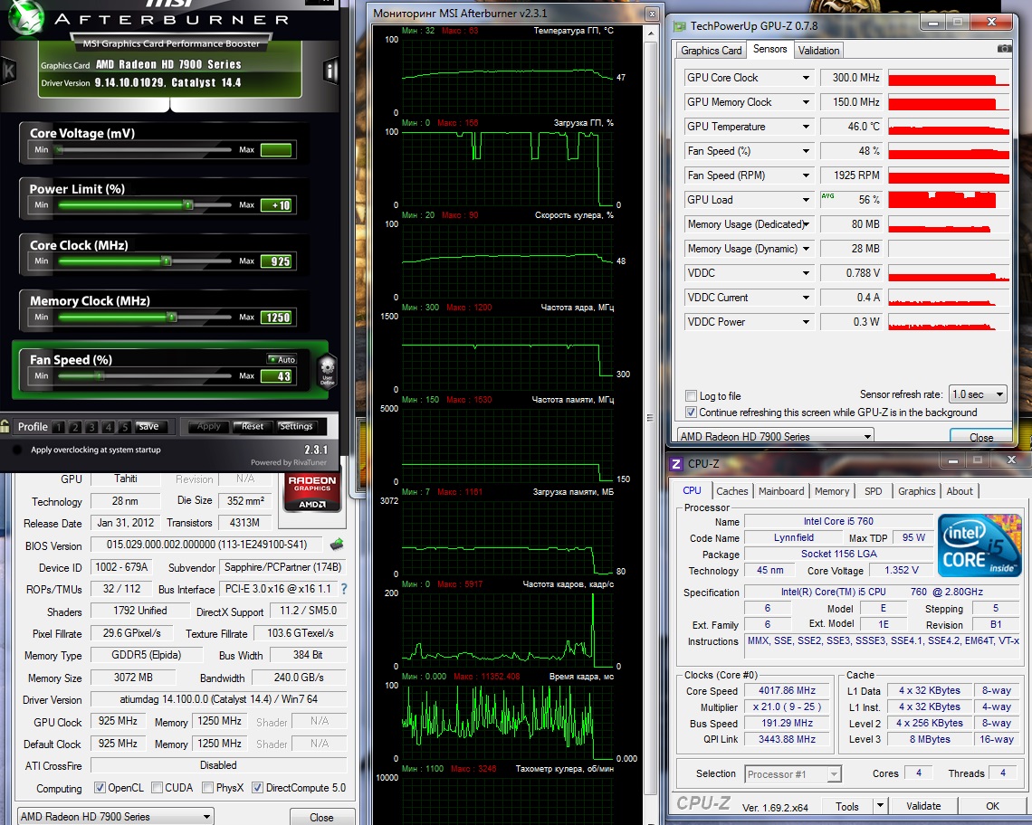
Task: Open the CPU-Z Processor #1 selection box
Action: click(x=793, y=774)
